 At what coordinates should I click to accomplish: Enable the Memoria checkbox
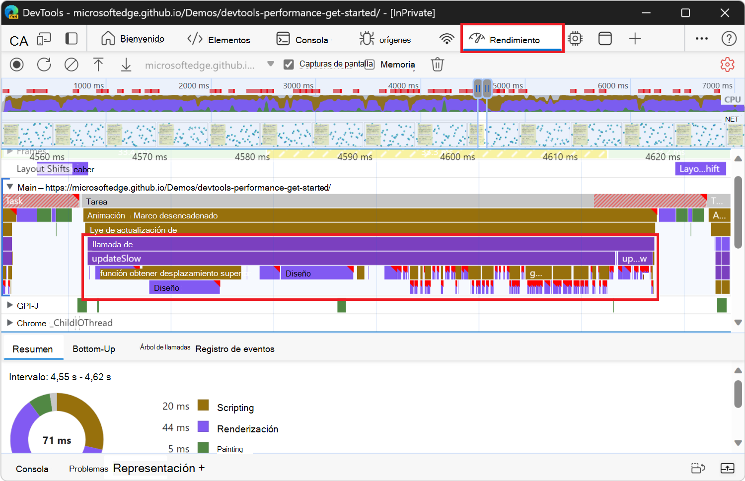tap(370, 65)
